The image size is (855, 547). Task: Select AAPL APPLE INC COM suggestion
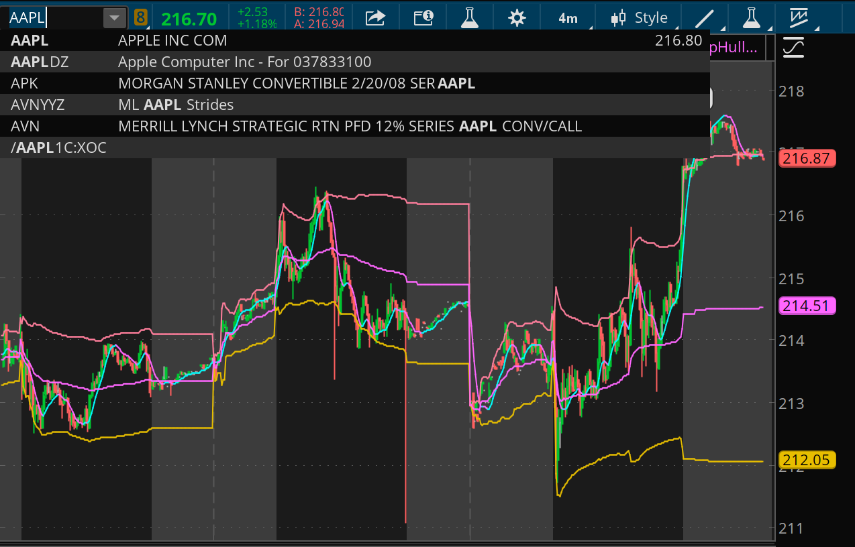click(355, 40)
